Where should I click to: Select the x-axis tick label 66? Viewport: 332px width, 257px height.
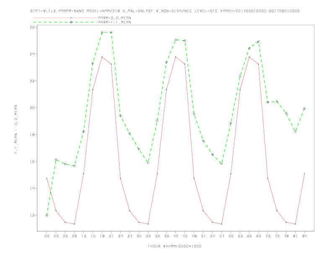pos(249,236)
